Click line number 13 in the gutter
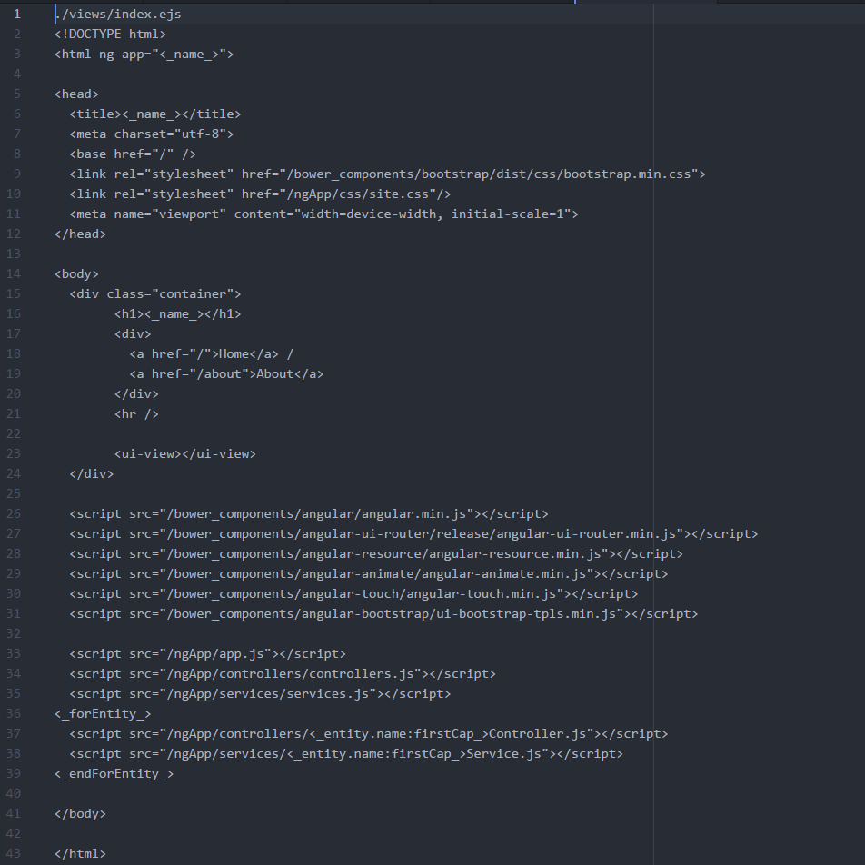This screenshot has width=865, height=865. click(x=14, y=254)
